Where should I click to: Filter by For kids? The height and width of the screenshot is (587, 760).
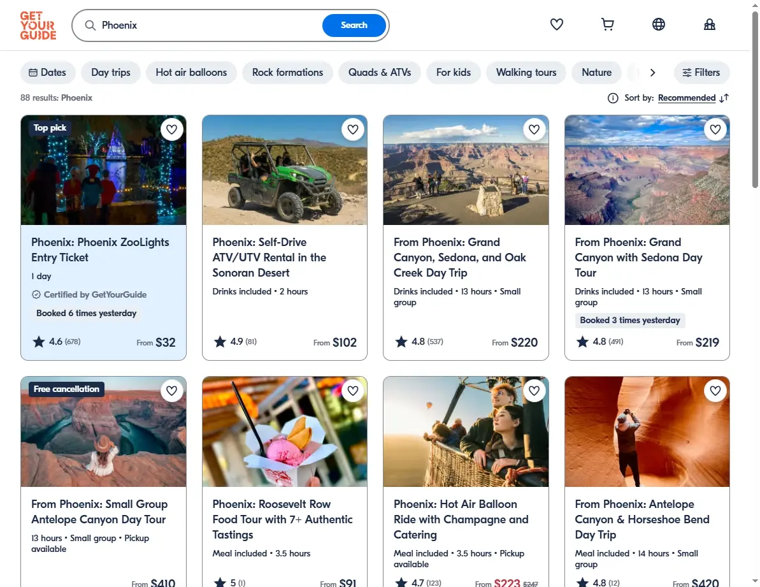coord(453,72)
